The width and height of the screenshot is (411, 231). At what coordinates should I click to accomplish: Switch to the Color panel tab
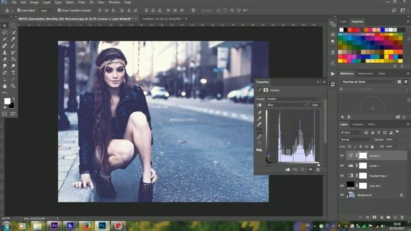[344, 22]
